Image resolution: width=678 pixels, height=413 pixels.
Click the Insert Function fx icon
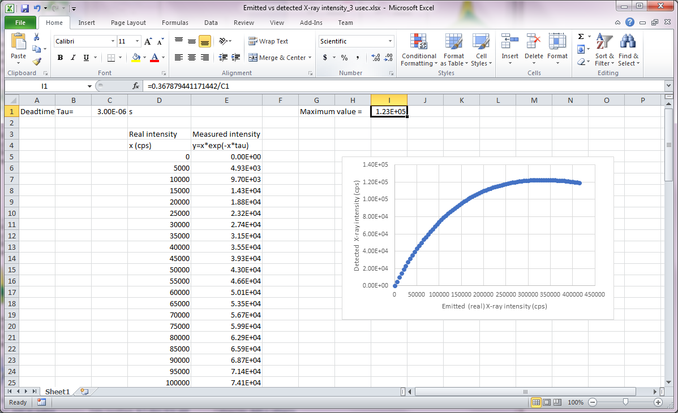coord(136,86)
